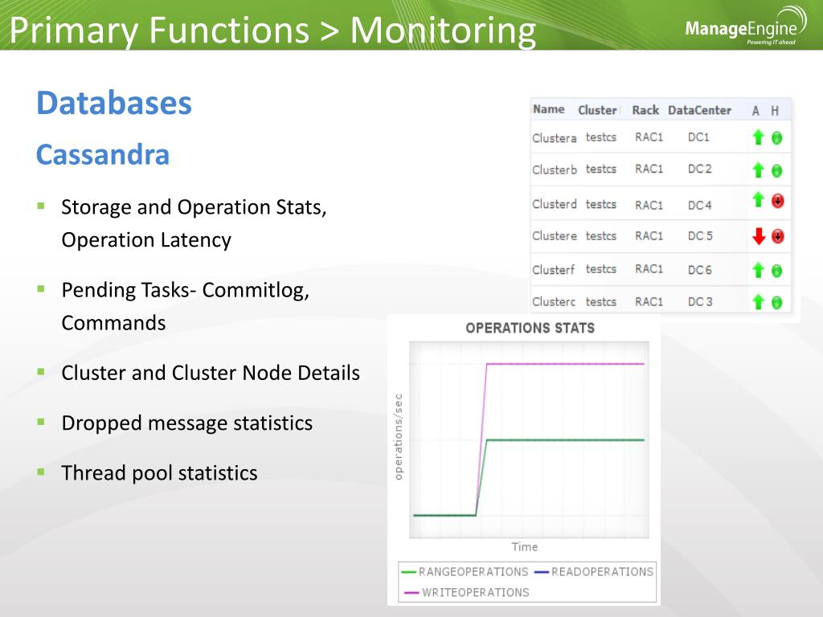
Task: Open the Clustera node name
Action: (x=555, y=138)
